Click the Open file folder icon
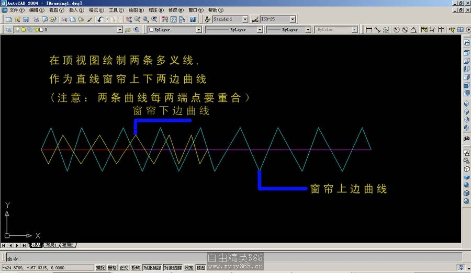The image size is (471, 273). pyautogui.click(x=17, y=19)
